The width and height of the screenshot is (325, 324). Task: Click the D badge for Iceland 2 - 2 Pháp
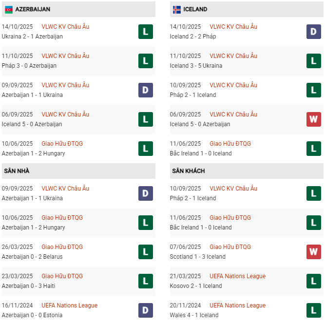pos(313,32)
